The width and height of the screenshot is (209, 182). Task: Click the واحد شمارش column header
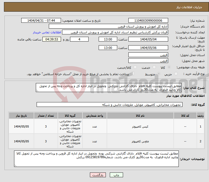pyautogui.click(x=94, y=116)
